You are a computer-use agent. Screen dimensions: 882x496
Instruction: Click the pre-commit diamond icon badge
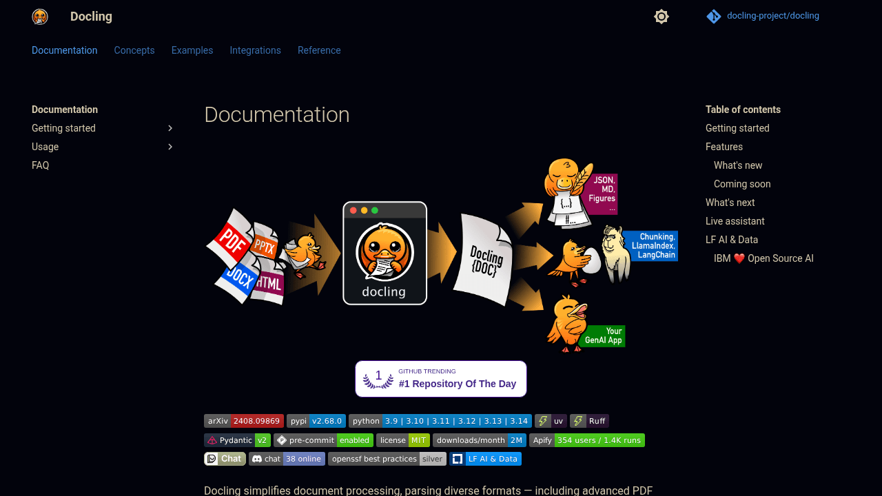click(282, 440)
